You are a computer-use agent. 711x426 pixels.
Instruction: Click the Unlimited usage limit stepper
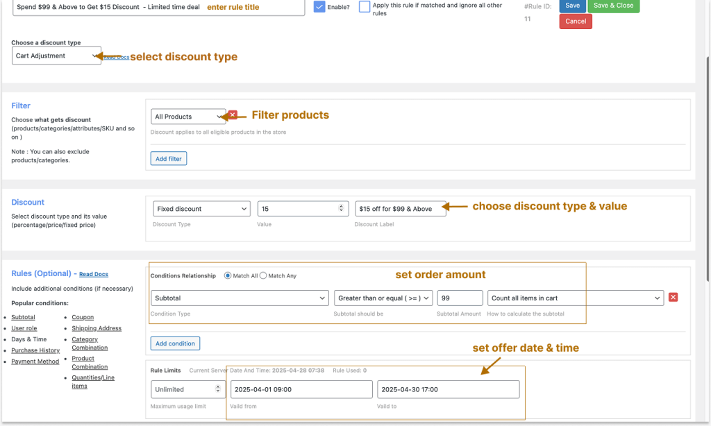tap(217, 389)
